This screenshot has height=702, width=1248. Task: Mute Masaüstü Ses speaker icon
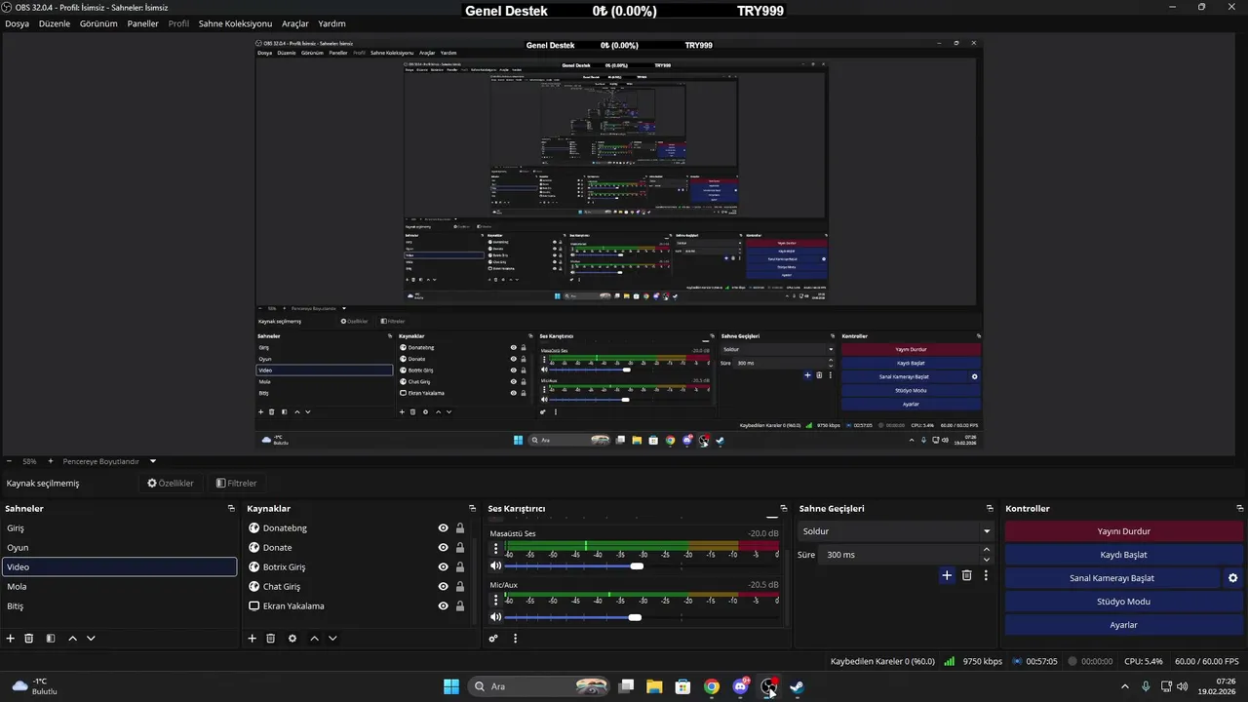[x=495, y=565]
